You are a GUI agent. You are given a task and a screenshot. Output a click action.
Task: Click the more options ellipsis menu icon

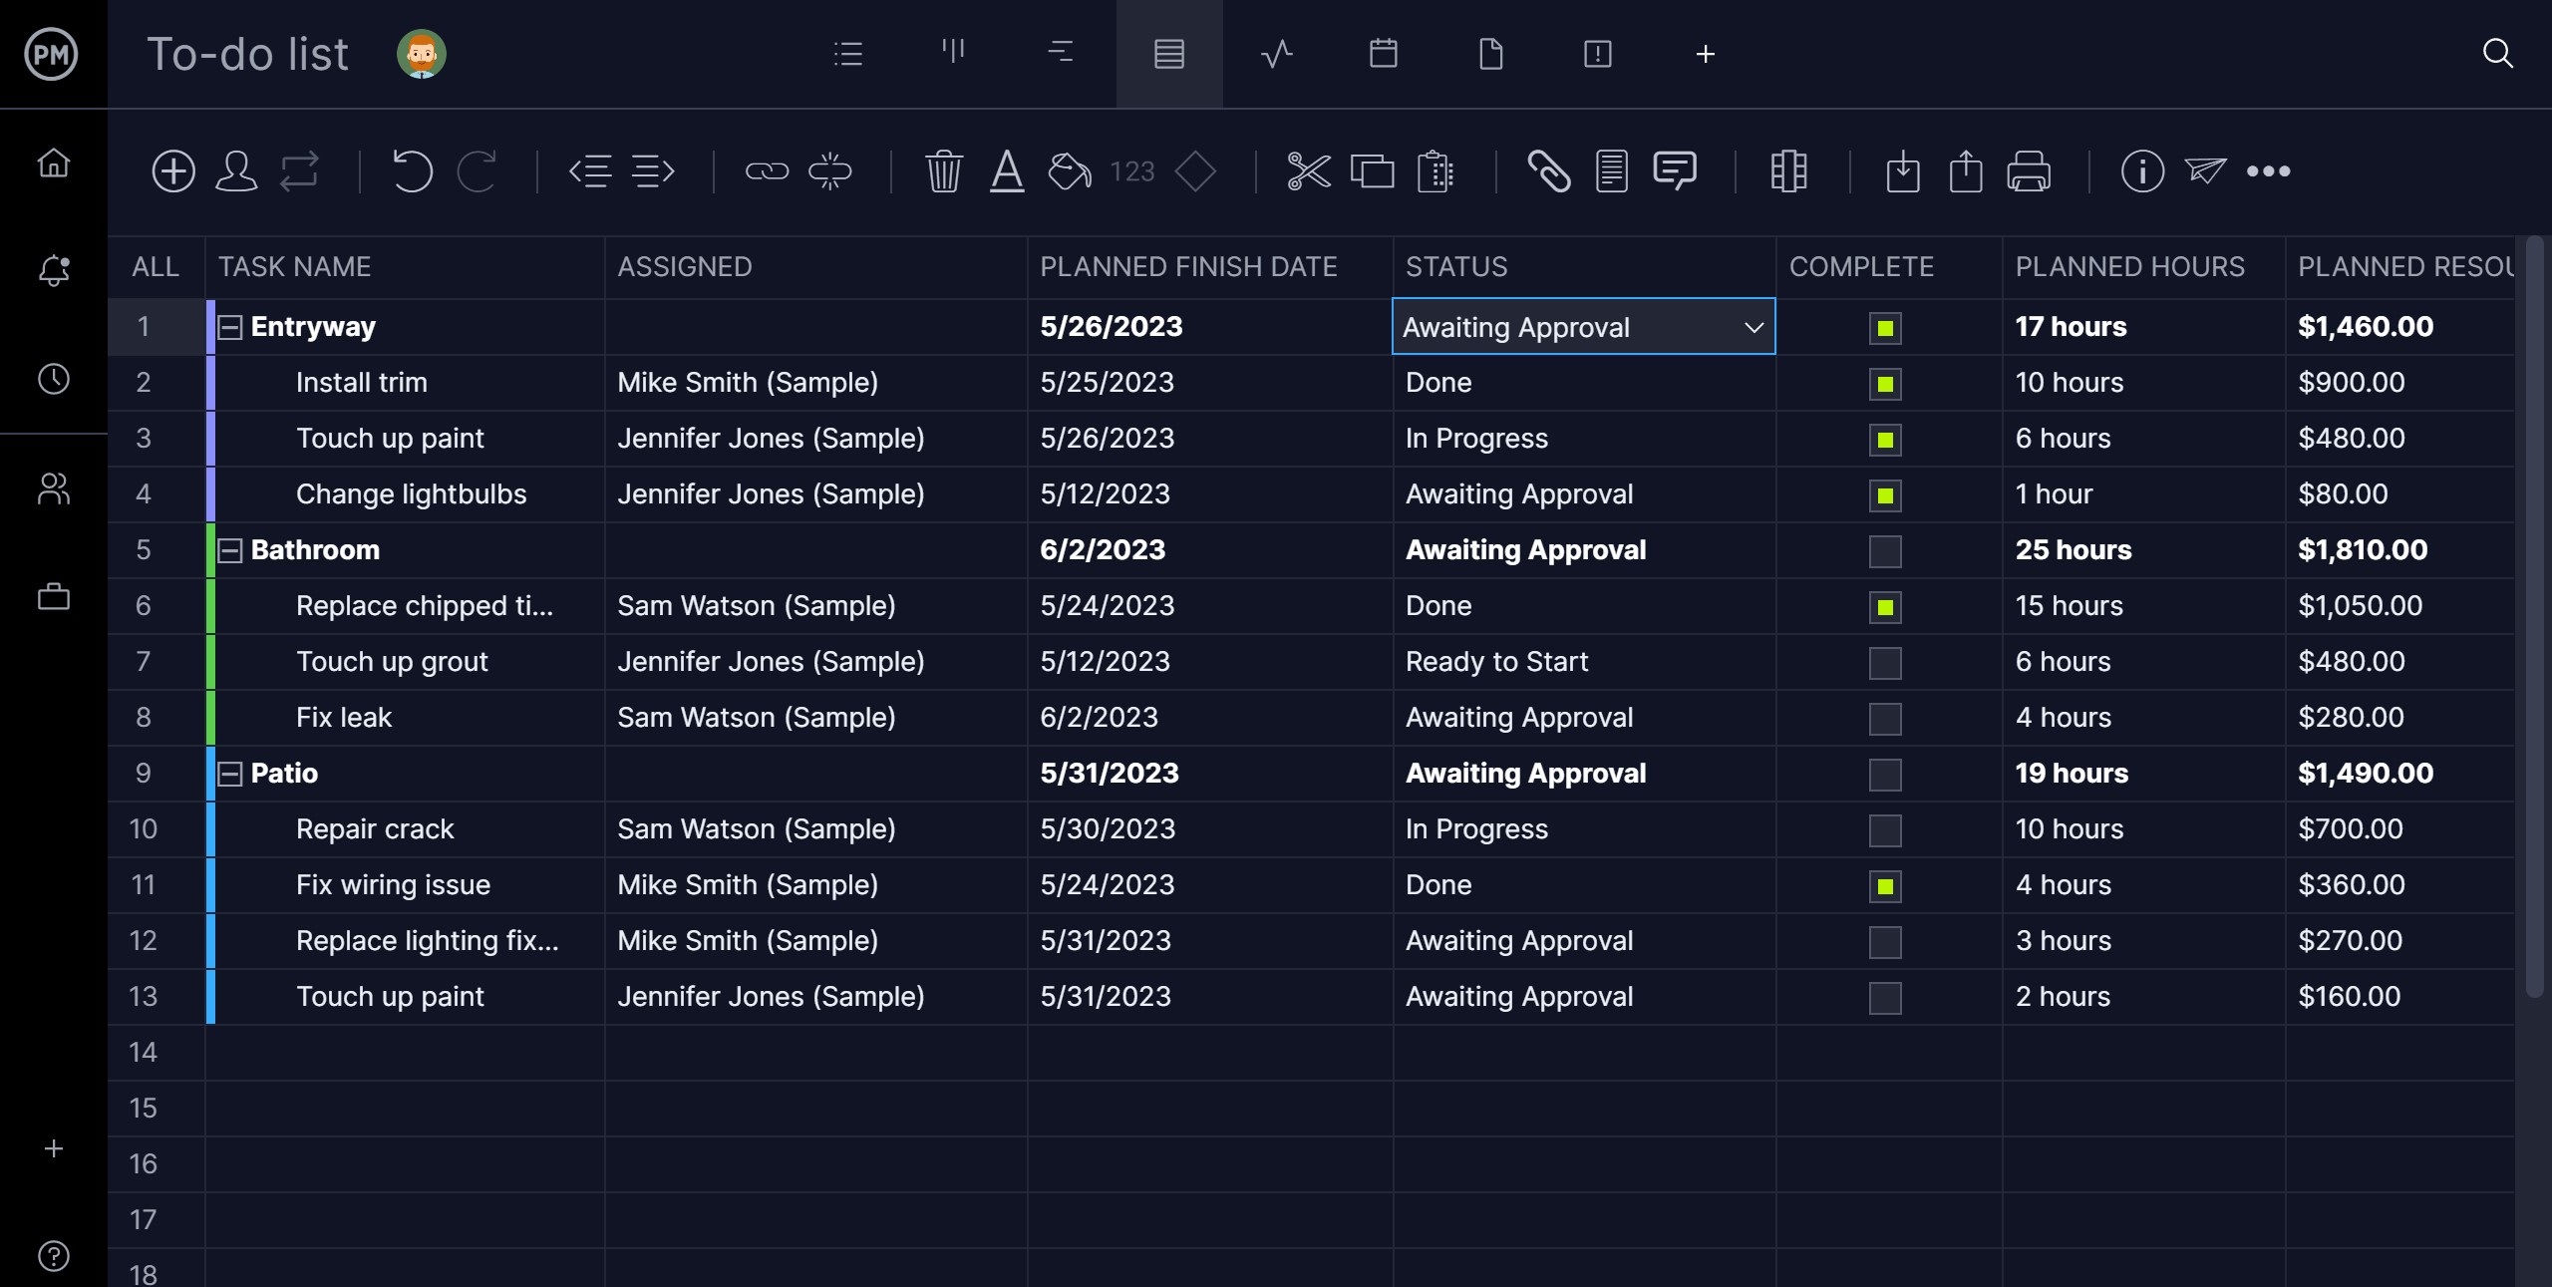(2270, 169)
